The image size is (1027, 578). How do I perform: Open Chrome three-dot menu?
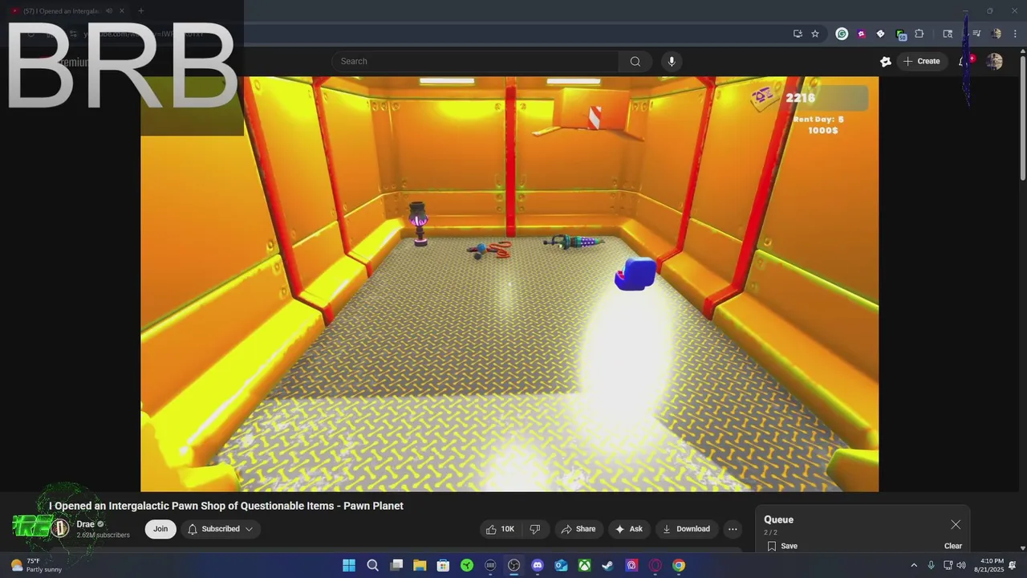(x=1015, y=34)
